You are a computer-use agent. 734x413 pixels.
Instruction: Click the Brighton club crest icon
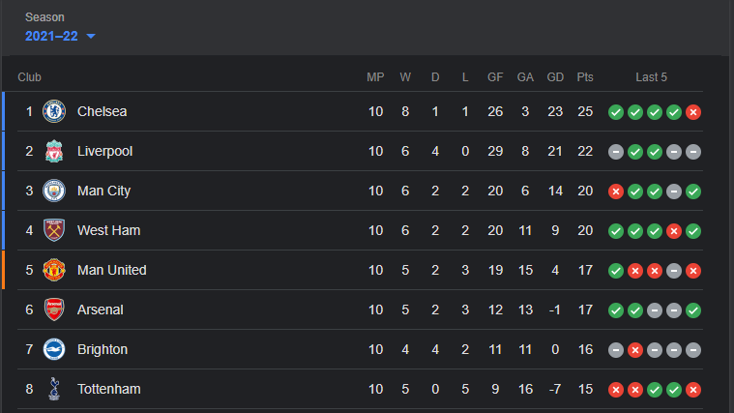coord(54,349)
